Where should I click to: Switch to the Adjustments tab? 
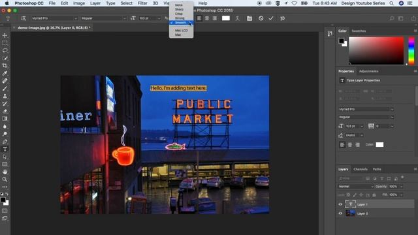pyautogui.click(x=368, y=71)
